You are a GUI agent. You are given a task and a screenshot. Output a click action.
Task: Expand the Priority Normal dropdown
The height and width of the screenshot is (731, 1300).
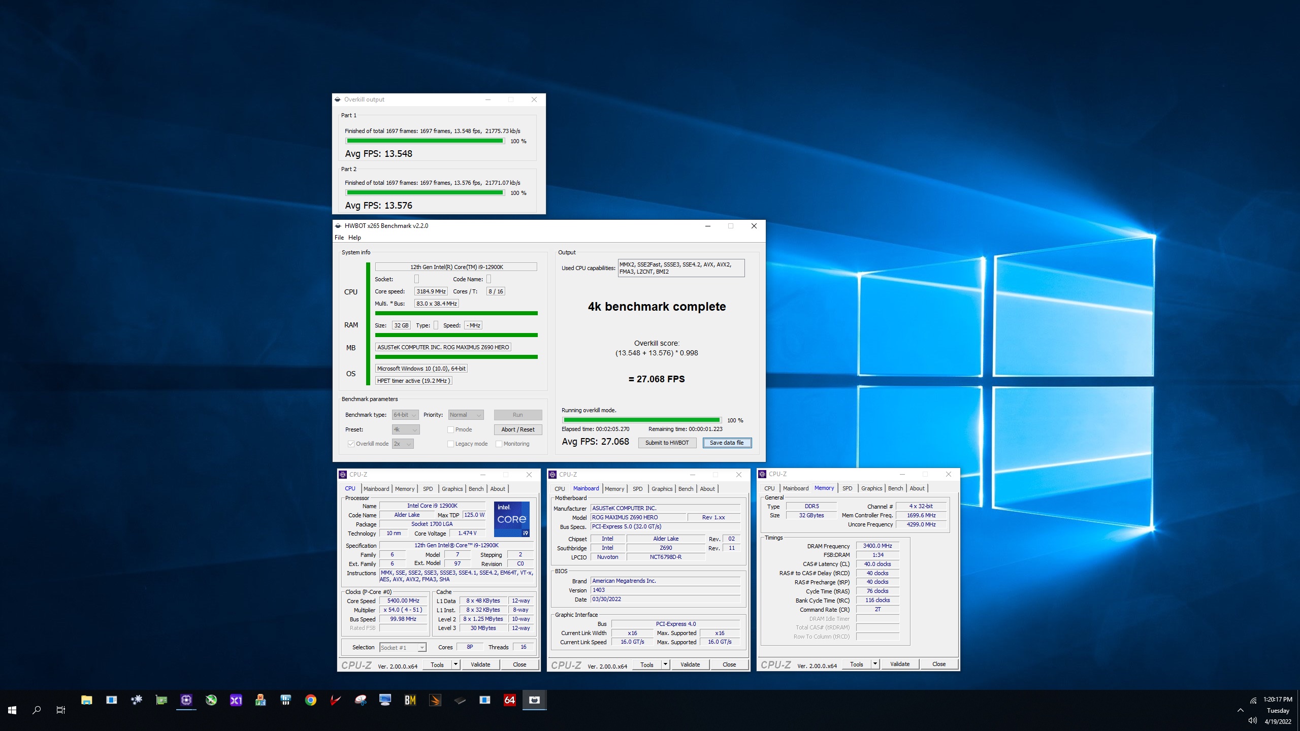pos(466,415)
